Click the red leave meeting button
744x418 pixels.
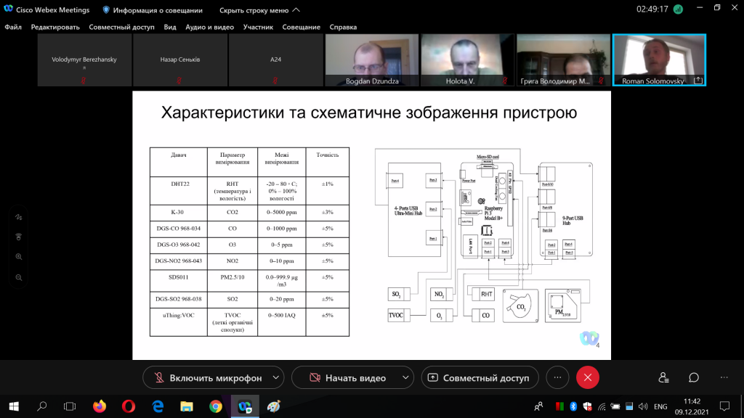click(587, 377)
